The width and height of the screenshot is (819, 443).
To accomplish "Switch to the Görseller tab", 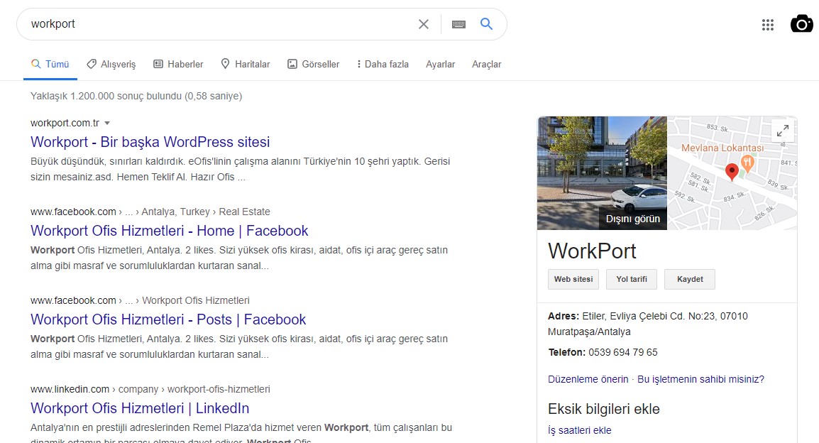I will click(x=314, y=65).
